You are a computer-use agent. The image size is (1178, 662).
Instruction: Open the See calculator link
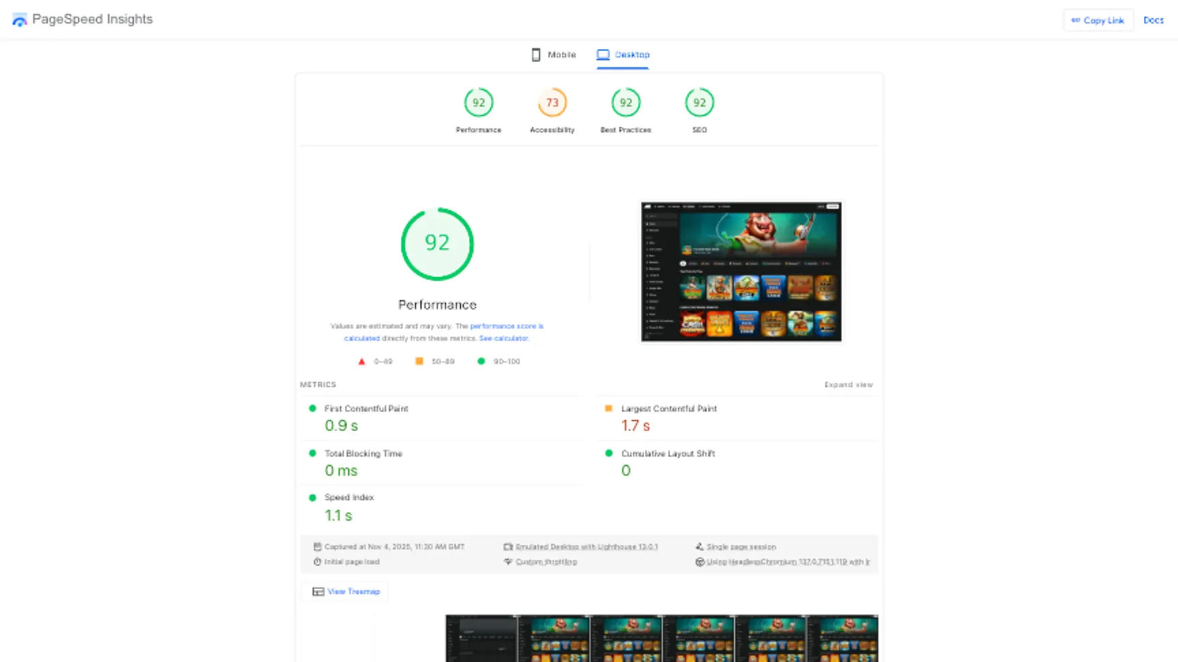504,338
